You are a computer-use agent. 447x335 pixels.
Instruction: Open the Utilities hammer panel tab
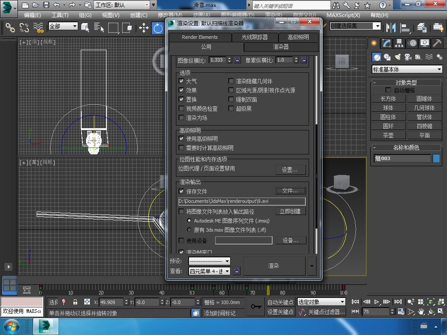coord(437,43)
